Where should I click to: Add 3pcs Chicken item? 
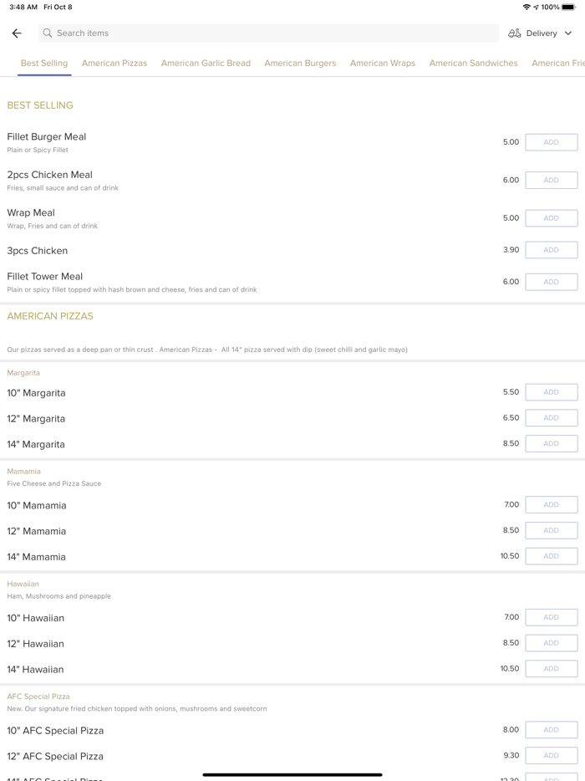tap(551, 250)
